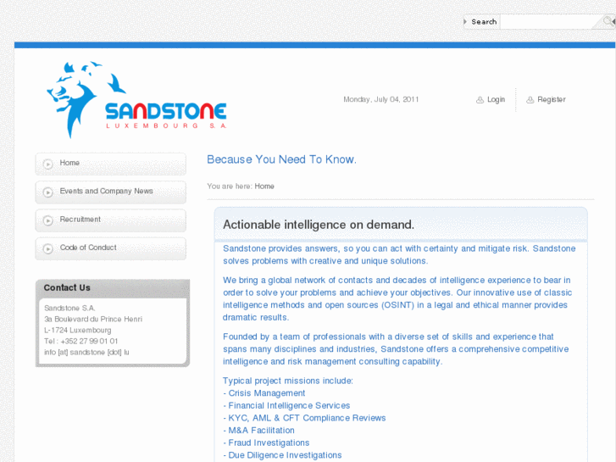Image resolution: width=616 pixels, height=462 pixels.
Task: Click the info [at] sandstone [dot] lu email
Action: click(86, 353)
